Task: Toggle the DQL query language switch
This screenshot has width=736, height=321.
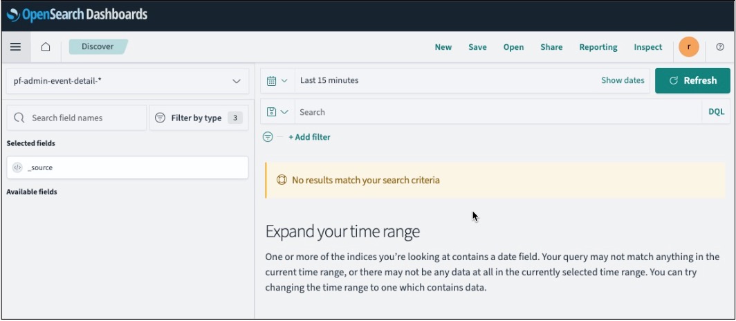Action: (x=716, y=112)
